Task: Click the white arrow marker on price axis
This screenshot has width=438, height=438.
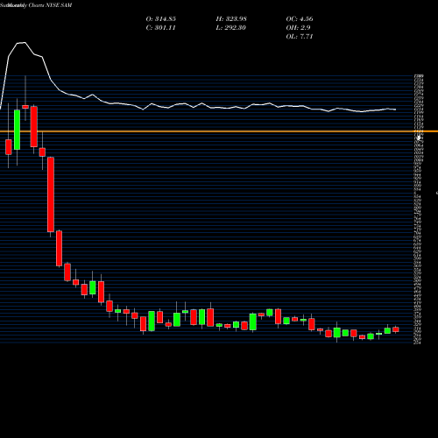Action: [x=420, y=138]
